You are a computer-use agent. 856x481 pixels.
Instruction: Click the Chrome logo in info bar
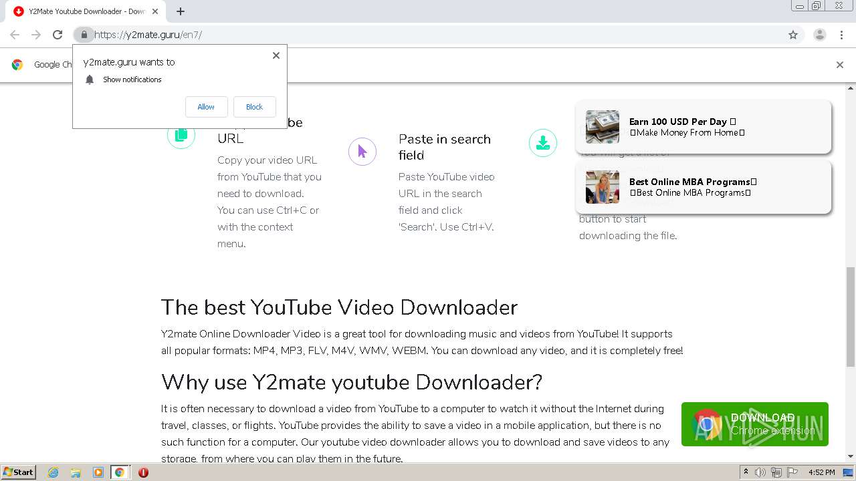pos(17,65)
